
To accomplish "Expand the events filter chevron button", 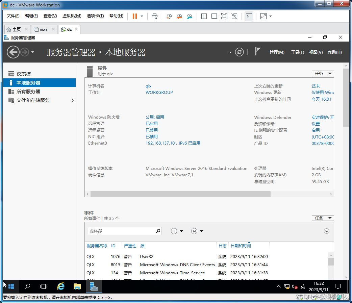I will 327,231.
